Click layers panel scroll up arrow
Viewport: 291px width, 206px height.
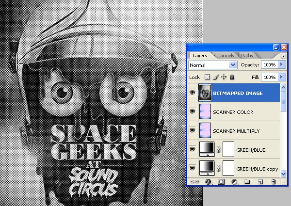coord(283,87)
